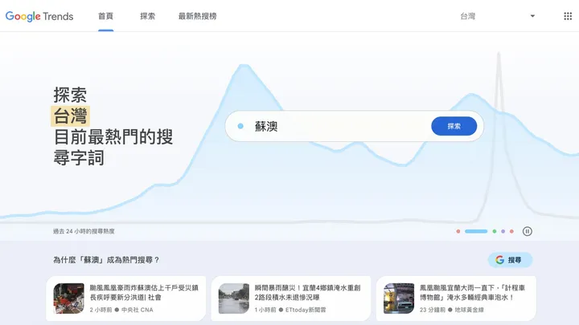Click the 過去 24 小時的搜尋熱度 label
The image size is (579, 325).
click(84, 231)
